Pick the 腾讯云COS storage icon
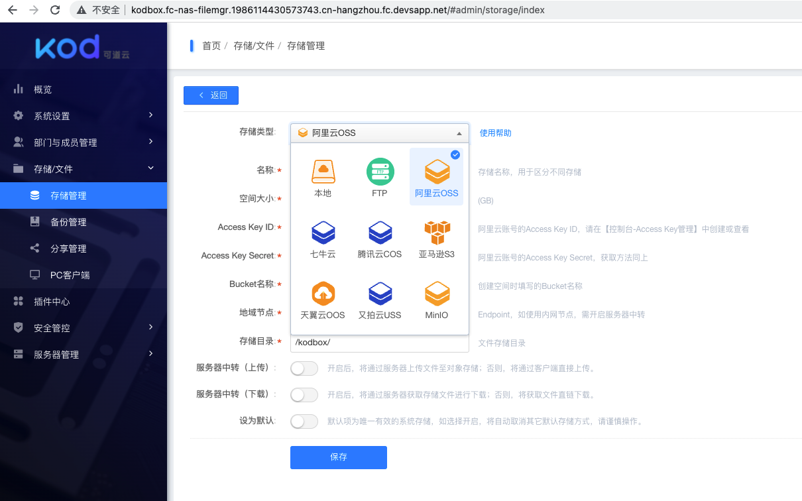This screenshot has height=501, width=802. pyautogui.click(x=380, y=239)
